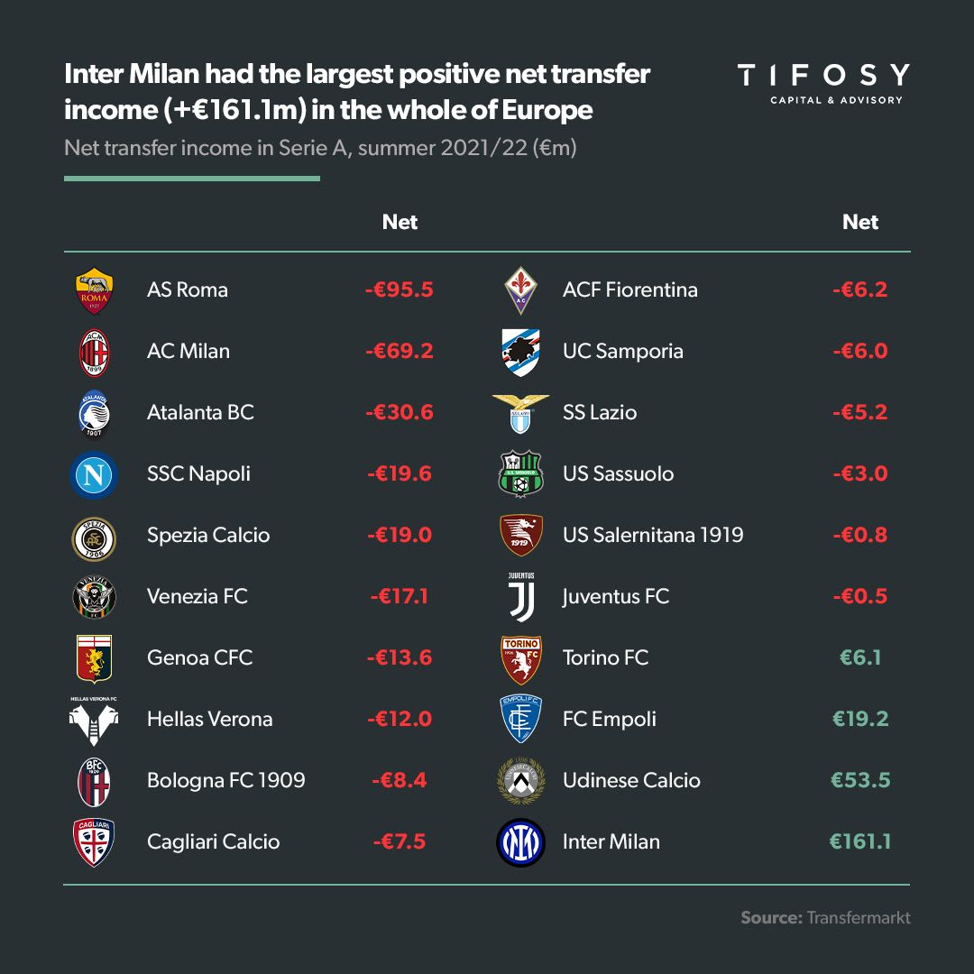Click the Tifosy Capital & Advisory logo

[x=822, y=84]
